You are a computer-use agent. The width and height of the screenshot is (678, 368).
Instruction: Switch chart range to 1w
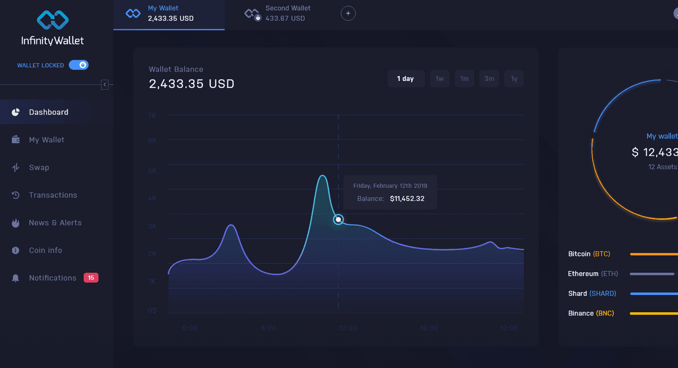tap(439, 78)
